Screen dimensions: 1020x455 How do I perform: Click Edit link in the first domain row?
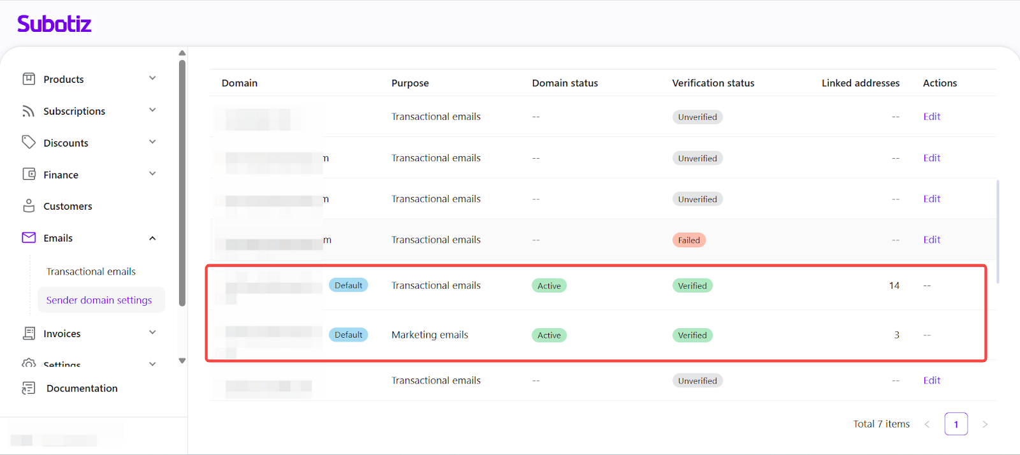point(931,117)
